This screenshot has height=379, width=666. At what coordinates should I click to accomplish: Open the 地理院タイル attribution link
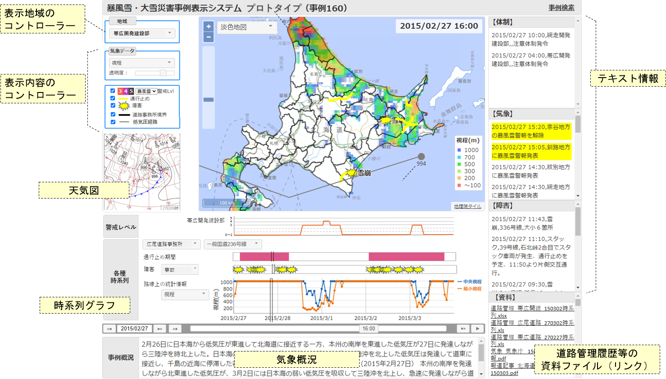pos(467,206)
